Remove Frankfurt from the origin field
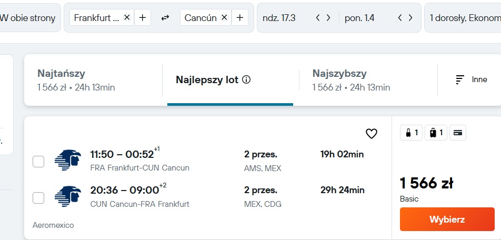 pyautogui.click(x=127, y=17)
